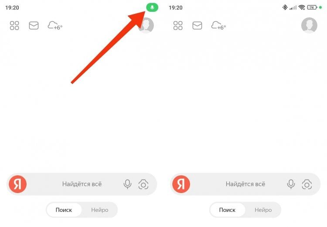Tap red Yandex Я logo on right screen
Screen dimensions: 327x227
click(181, 184)
